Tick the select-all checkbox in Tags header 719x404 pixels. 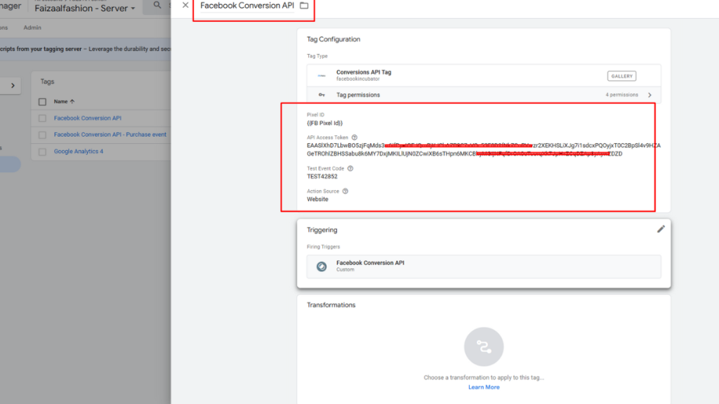pyautogui.click(x=42, y=102)
